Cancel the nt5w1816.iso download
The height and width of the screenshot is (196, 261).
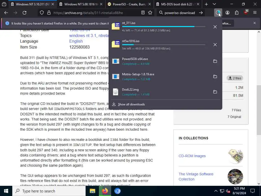point(215,45)
